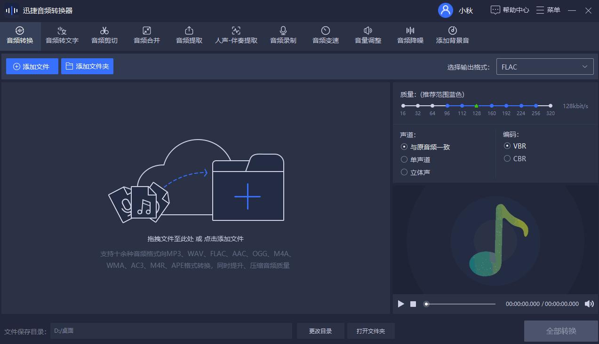
Task: Select the 音量调整 volume adjustment tool
Action: (x=367, y=35)
